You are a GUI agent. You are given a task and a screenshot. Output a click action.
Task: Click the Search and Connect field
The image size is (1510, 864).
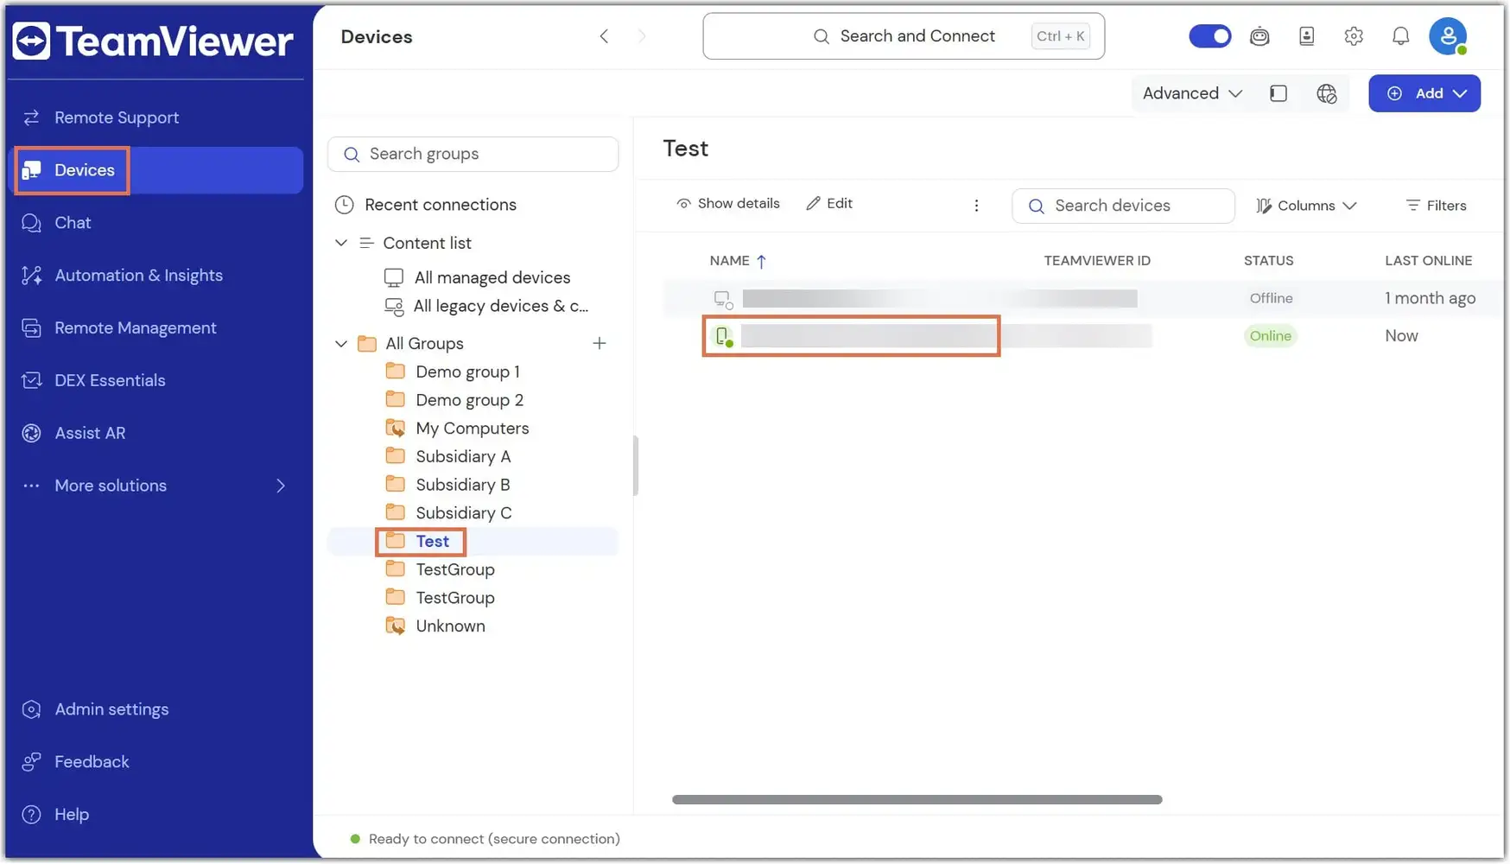(904, 36)
